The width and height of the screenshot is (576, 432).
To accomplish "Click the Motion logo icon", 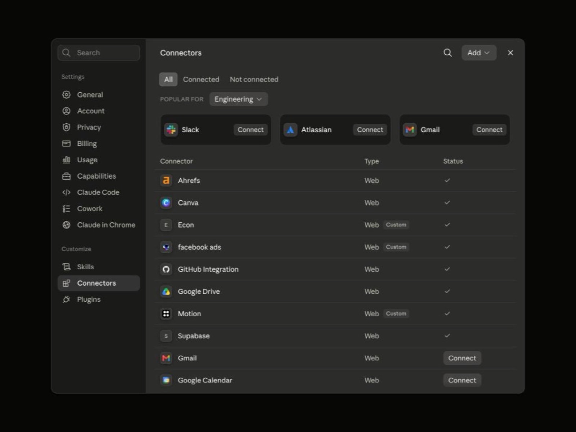I will coord(166,314).
